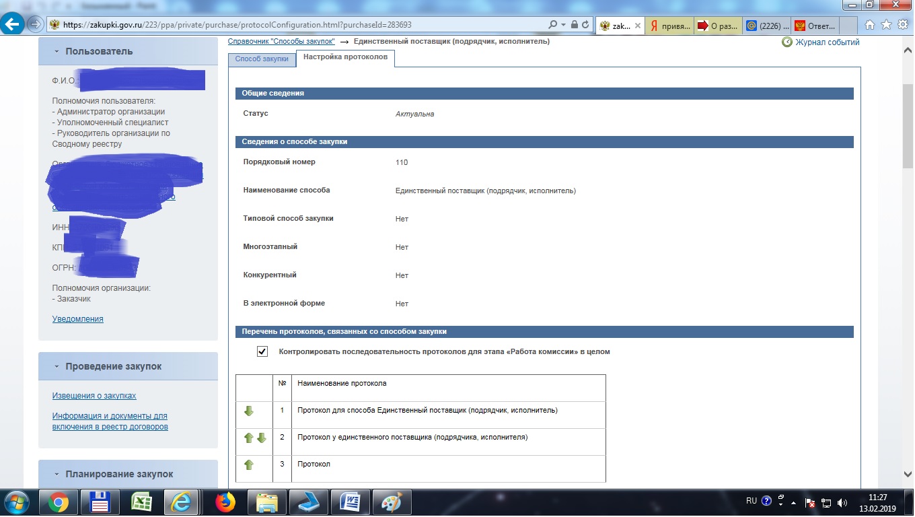This screenshot has height=517, width=915.
Task: Move protocol 3 up with green arrow
Action: pos(248,465)
